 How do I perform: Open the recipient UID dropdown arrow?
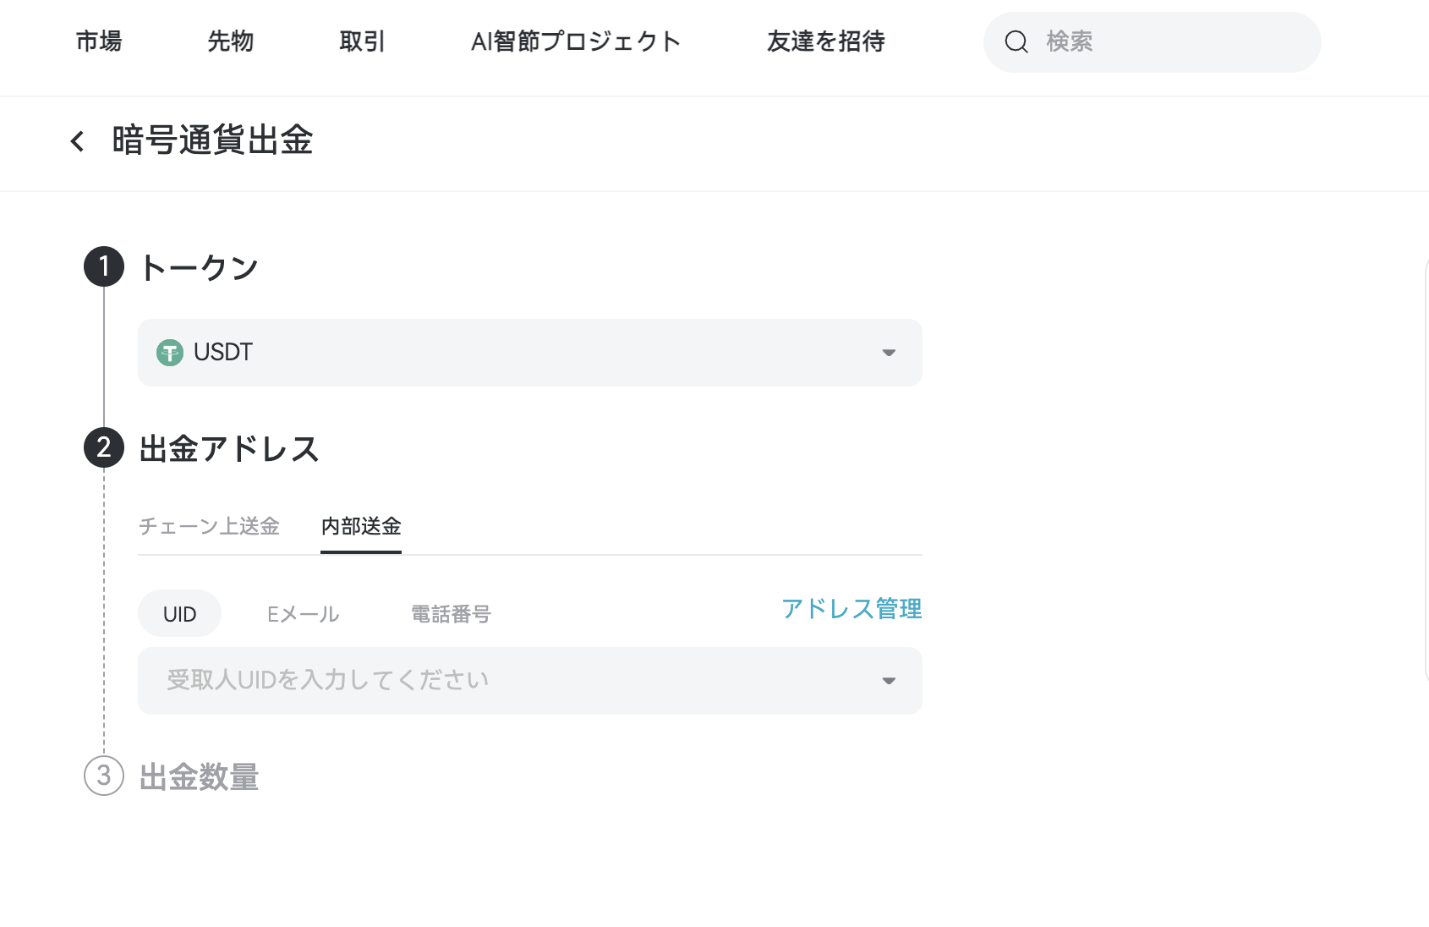(x=888, y=680)
